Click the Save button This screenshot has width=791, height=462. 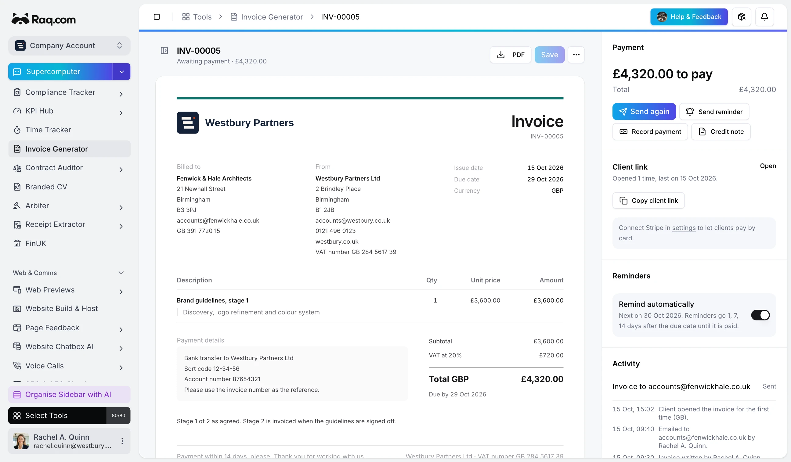pos(549,55)
